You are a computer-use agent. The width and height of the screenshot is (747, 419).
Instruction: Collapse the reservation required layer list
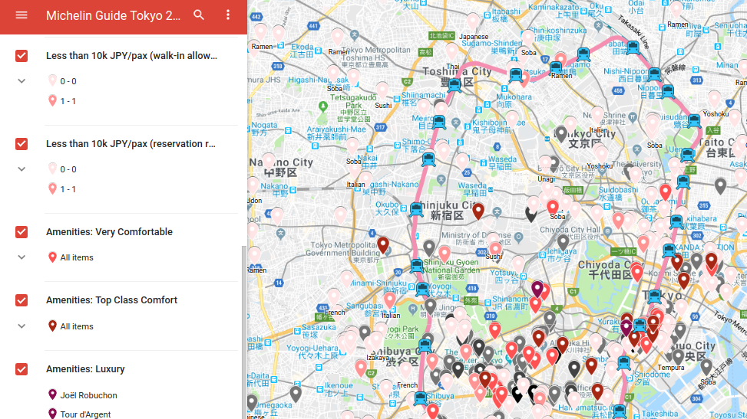(21, 169)
